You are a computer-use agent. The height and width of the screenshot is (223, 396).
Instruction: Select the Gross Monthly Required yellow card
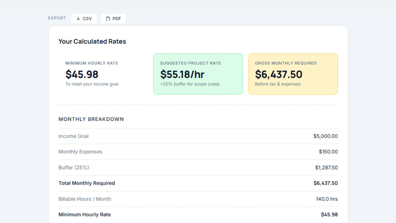coord(293,74)
